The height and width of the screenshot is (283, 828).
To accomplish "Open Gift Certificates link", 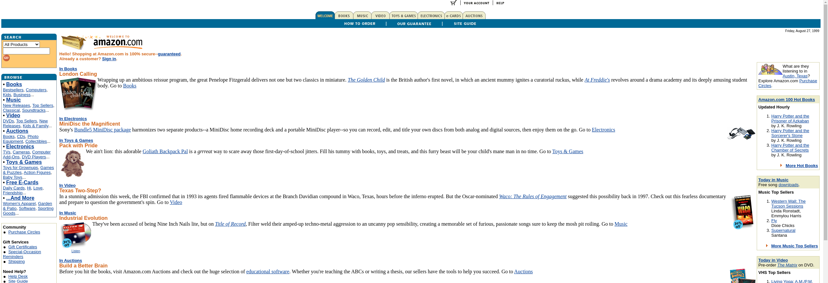I will (x=23, y=247).
